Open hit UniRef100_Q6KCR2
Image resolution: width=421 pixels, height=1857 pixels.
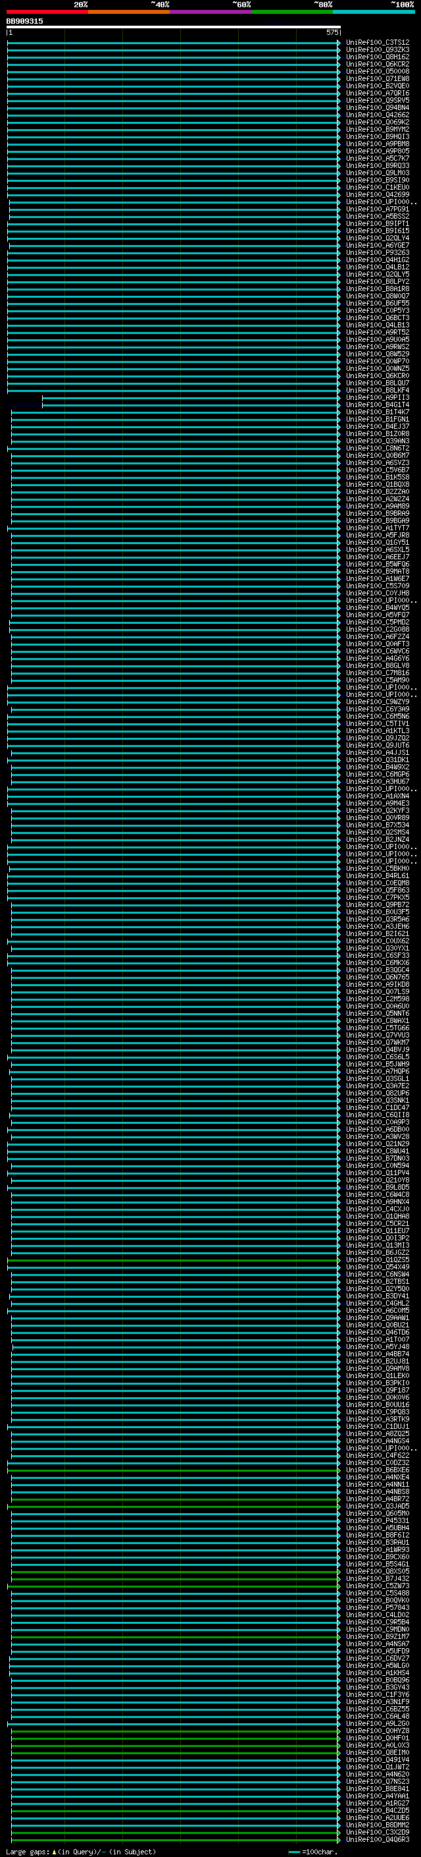pos(378,64)
